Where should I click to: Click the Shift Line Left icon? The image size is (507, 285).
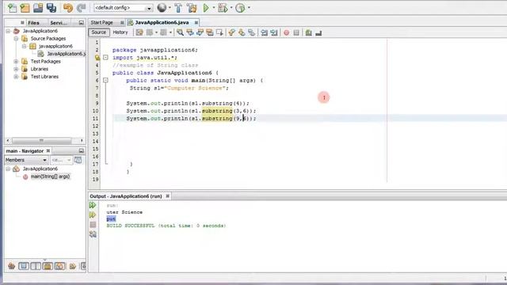click(x=264, y=32)
